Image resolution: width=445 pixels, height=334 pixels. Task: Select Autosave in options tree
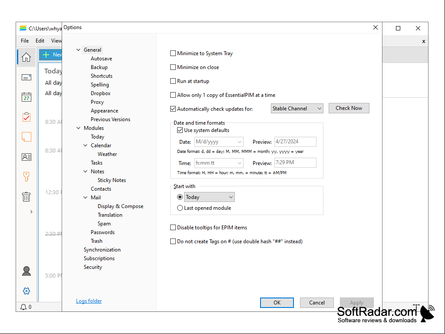pos(101,59)
